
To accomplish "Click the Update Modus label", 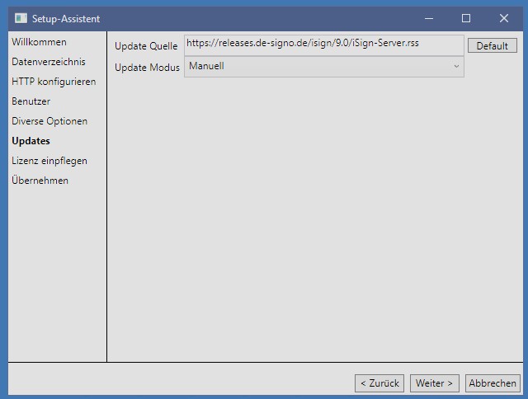I will (147, 68).
